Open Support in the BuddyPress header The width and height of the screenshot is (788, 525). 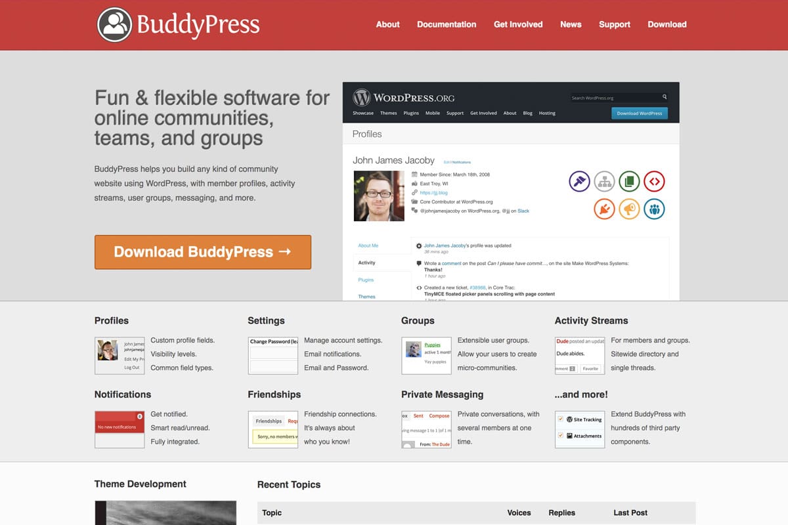pyautogui.click(x=615, y=24)
